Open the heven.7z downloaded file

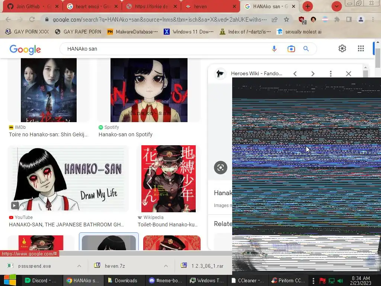115,266
